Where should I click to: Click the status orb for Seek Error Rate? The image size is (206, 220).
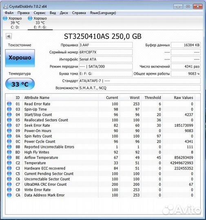coord(9,125)
